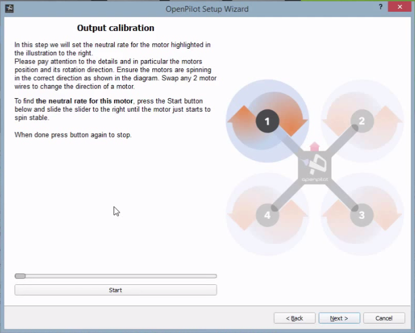Click the pink forward-direction arrow on quadcopter

pyautogui.click(x=315, y=147)
